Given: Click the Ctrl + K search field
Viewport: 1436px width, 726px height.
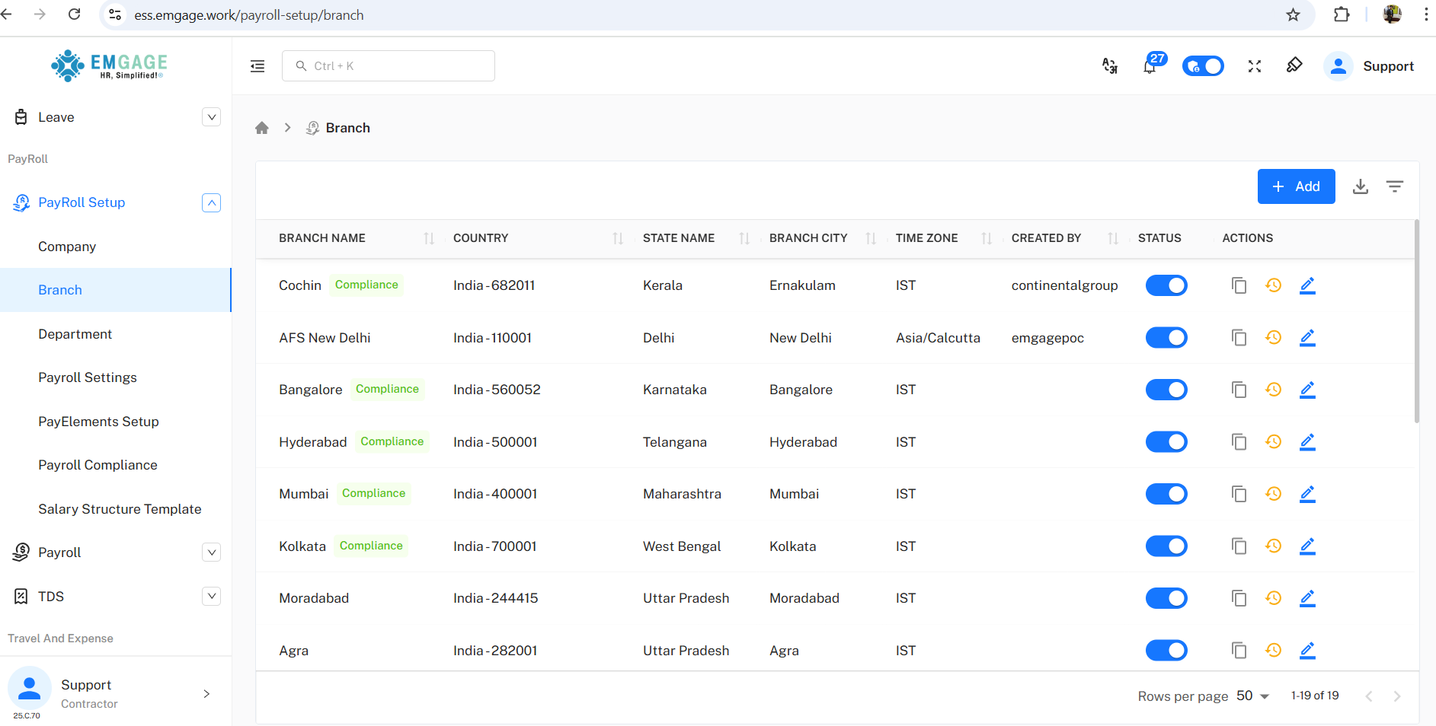Looking at the screenshot, I should click(x=389, y=66).
